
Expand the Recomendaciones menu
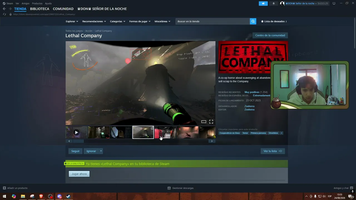point(94,21)
